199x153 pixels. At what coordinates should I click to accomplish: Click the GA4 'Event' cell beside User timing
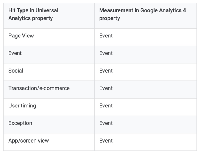(x=106, y=106)
